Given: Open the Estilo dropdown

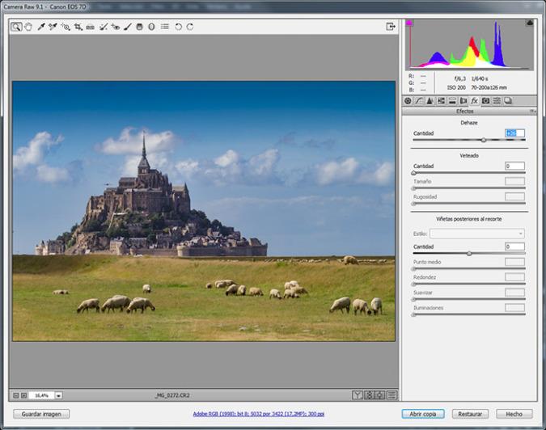Looking at the screenshot, I should [477, 234].
